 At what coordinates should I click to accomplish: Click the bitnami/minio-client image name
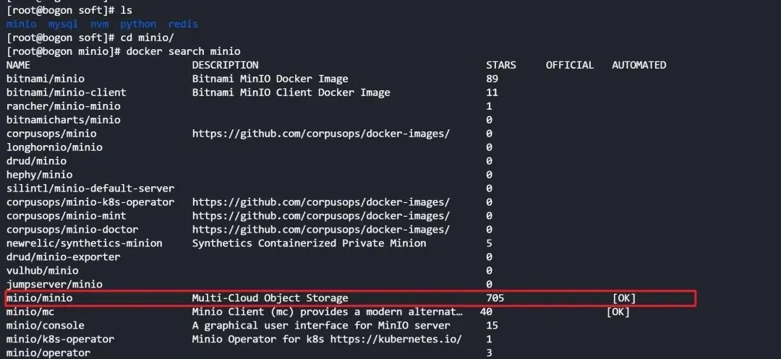66,92
